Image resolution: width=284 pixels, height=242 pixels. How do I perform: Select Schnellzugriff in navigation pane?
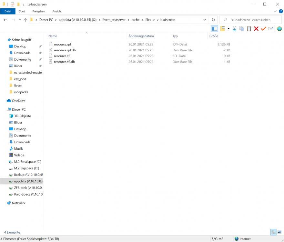[x=22, y=40]
